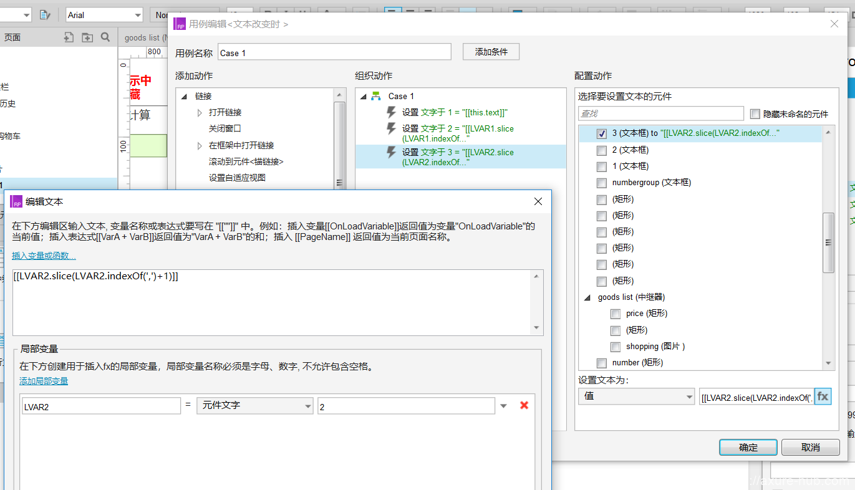The height and width of the screenshot is (490, 855).
Task: Select the 打开链接 action label
Action: click(225, 112)
